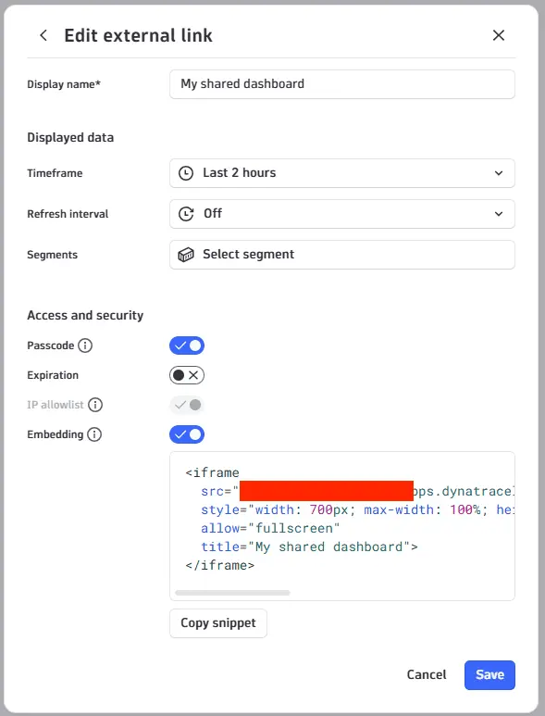This screenshot has height=716, width=545.
Task: Show IP allowlist info icon
Action: click(x=95, y=405)
